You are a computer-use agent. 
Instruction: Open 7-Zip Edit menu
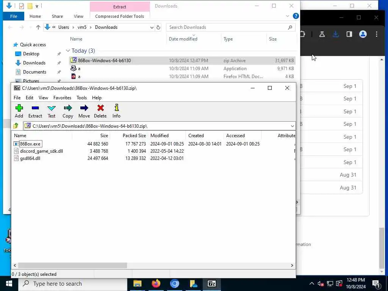click(30, 98)
